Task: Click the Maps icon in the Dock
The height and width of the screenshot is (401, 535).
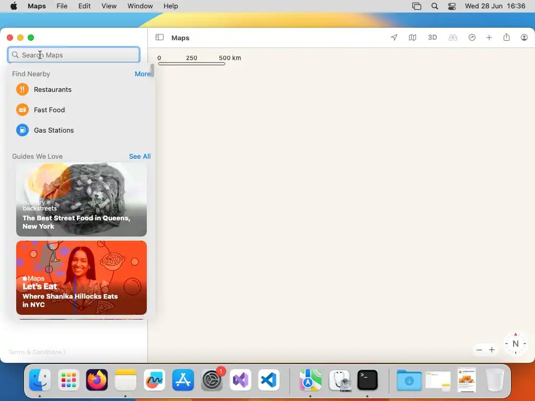Action: point(310,380)
